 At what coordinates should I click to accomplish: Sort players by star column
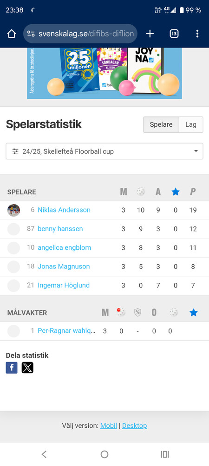[176, 192]
